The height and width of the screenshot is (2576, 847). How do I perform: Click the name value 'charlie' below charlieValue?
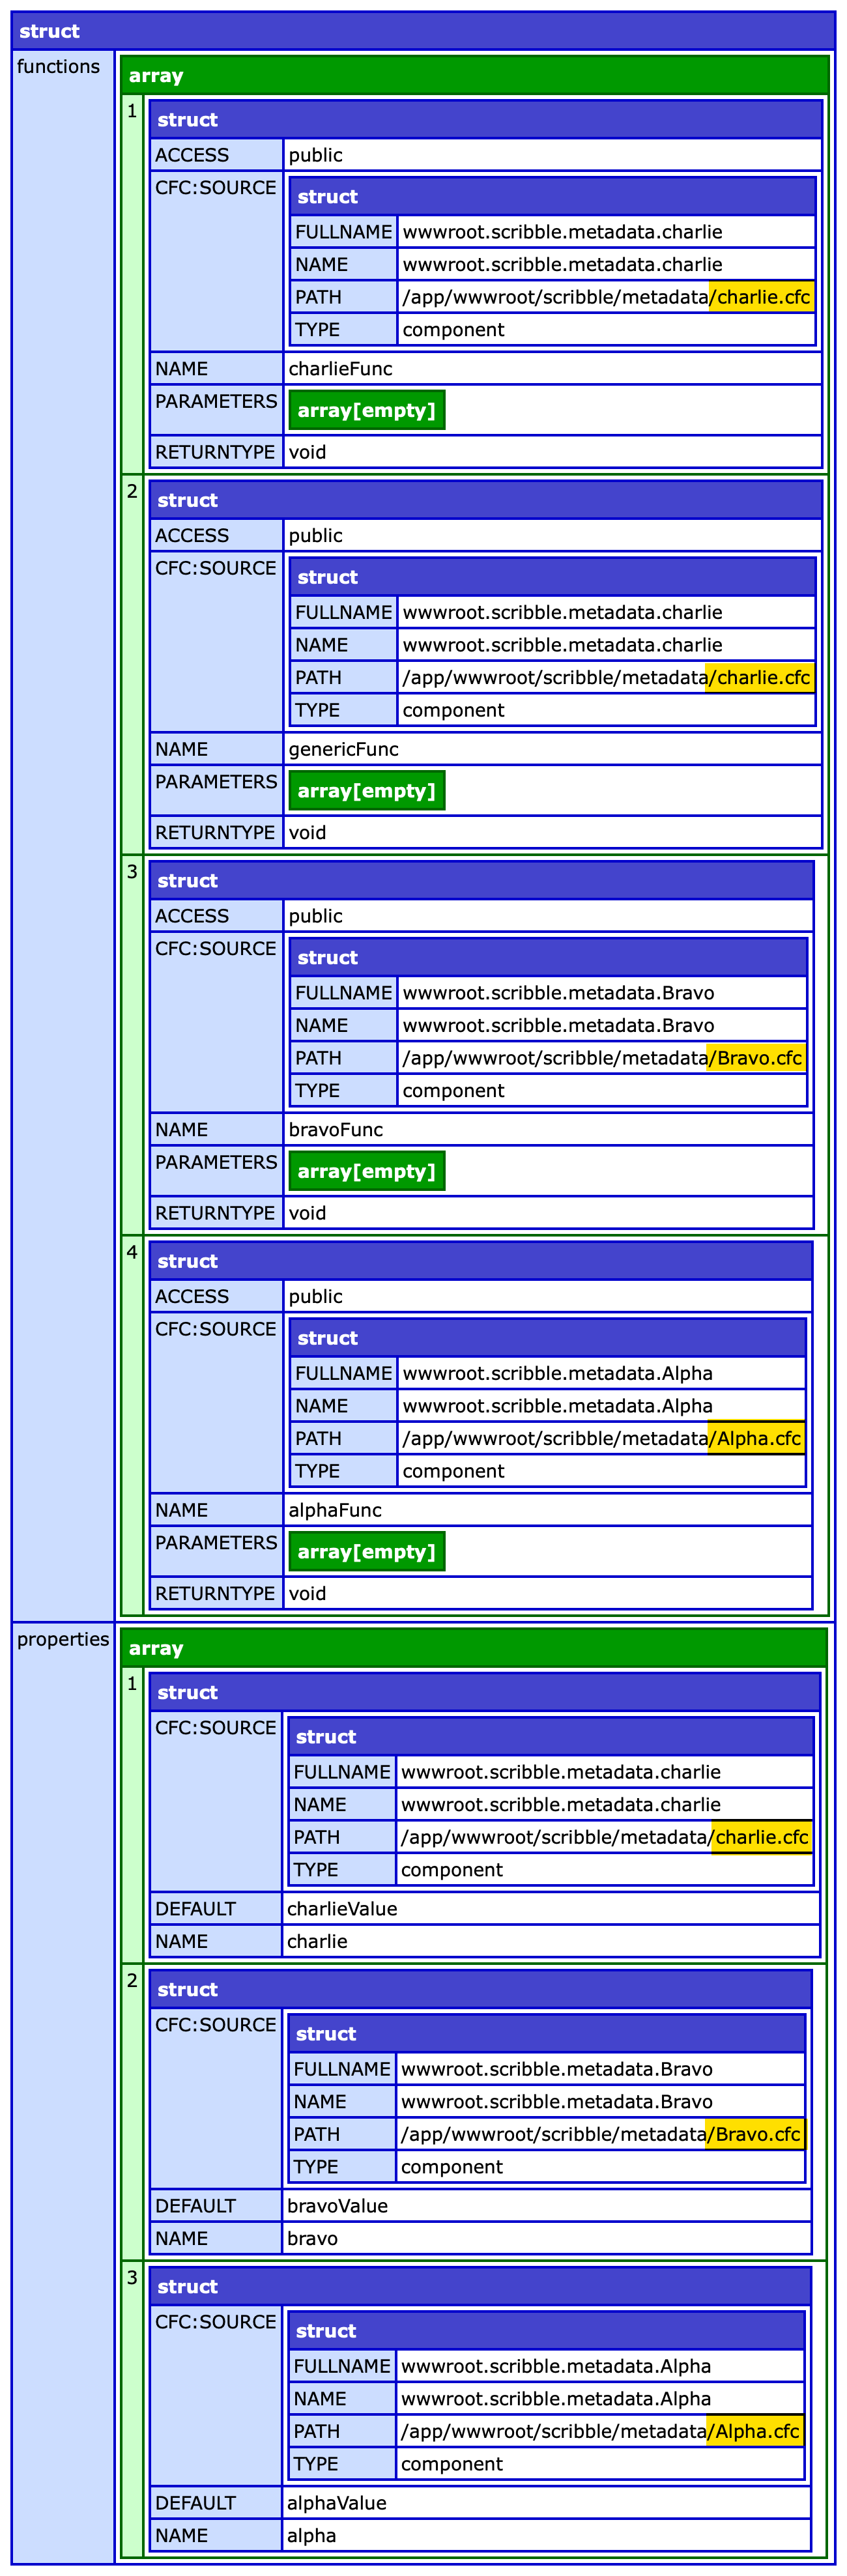(x=317, y=1941)
